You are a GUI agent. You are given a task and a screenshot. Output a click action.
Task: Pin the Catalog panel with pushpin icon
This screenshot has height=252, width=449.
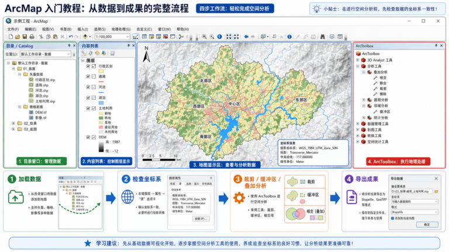69,45
